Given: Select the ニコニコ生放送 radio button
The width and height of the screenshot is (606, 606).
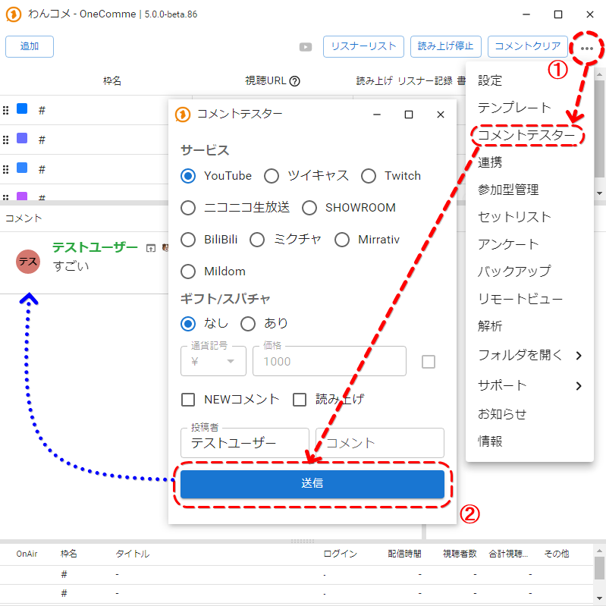Looking at the screenshot, I should (x=189, y=208).
